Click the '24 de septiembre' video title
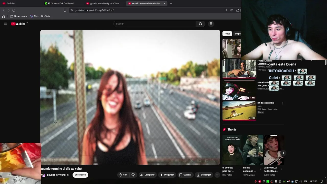The image size is (327, 184). coord(266,103)
